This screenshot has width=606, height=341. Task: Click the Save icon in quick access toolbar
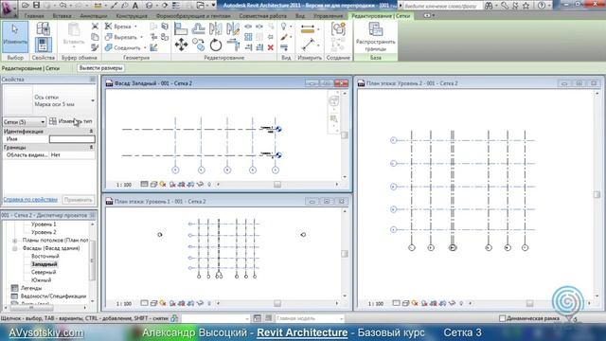click(36, 5)
